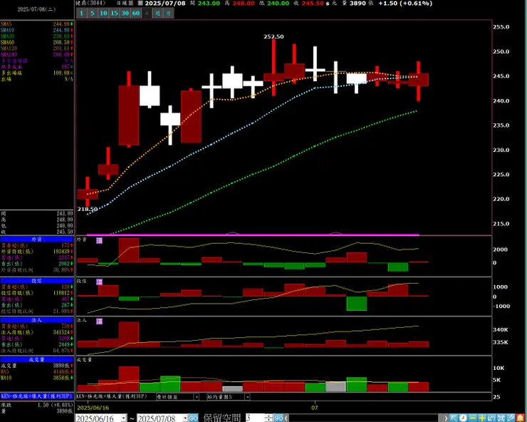Viewport: 527px width, 422px height.
Task: Select the arrow pointer tool in the bottom toolbar
Action: [454, 418]
